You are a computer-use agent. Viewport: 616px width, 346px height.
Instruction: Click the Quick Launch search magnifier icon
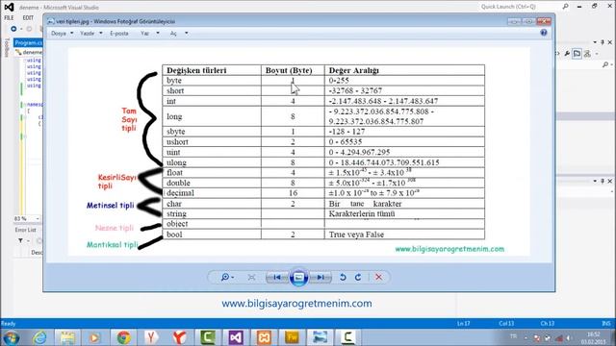click(565, 7)
